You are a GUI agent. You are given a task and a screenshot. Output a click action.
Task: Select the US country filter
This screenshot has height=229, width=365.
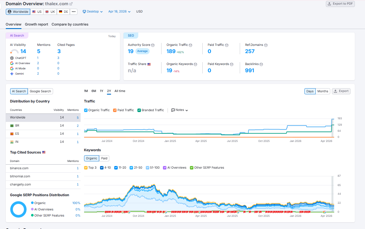click(37, 12)
